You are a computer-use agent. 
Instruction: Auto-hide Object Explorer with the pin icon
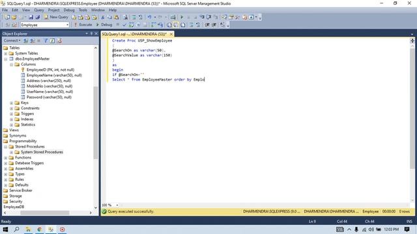click(x=91, y=34)
